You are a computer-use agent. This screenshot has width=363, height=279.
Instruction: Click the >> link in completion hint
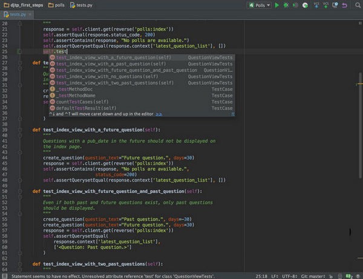point(159,113)
